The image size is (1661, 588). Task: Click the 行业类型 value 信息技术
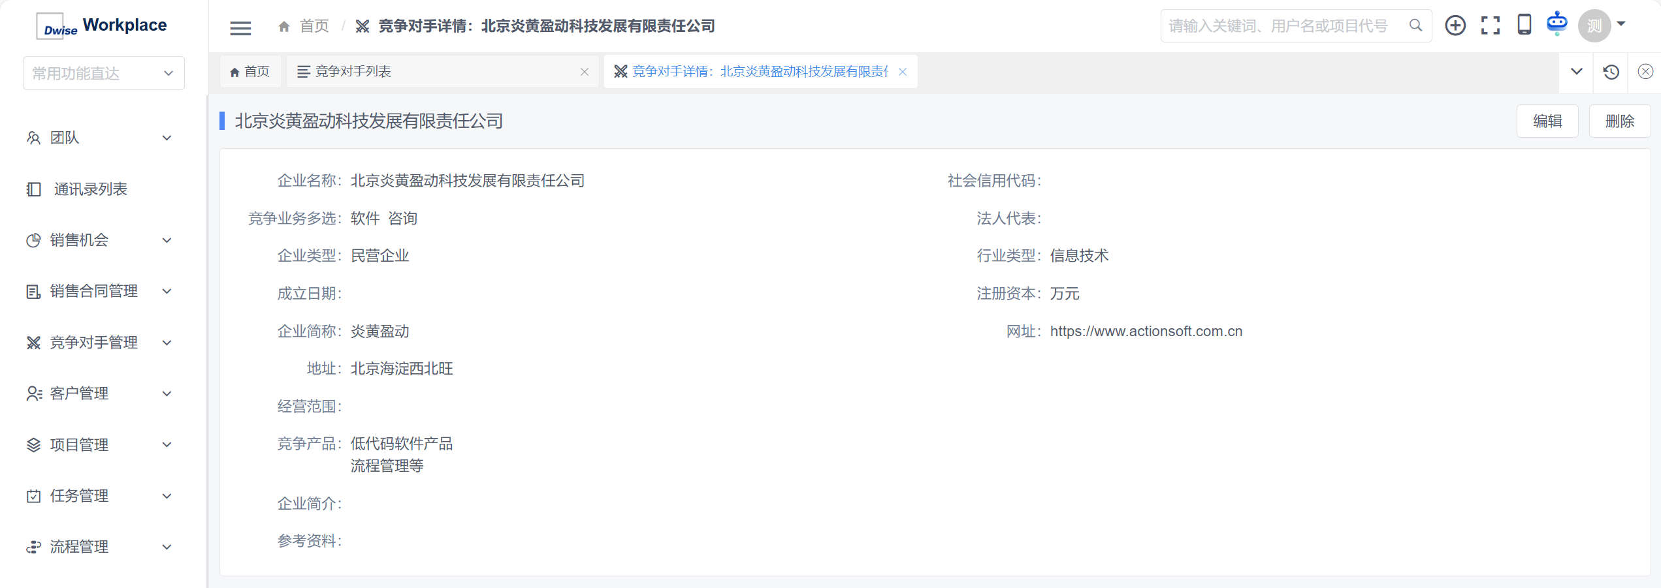click(1079, 256)
